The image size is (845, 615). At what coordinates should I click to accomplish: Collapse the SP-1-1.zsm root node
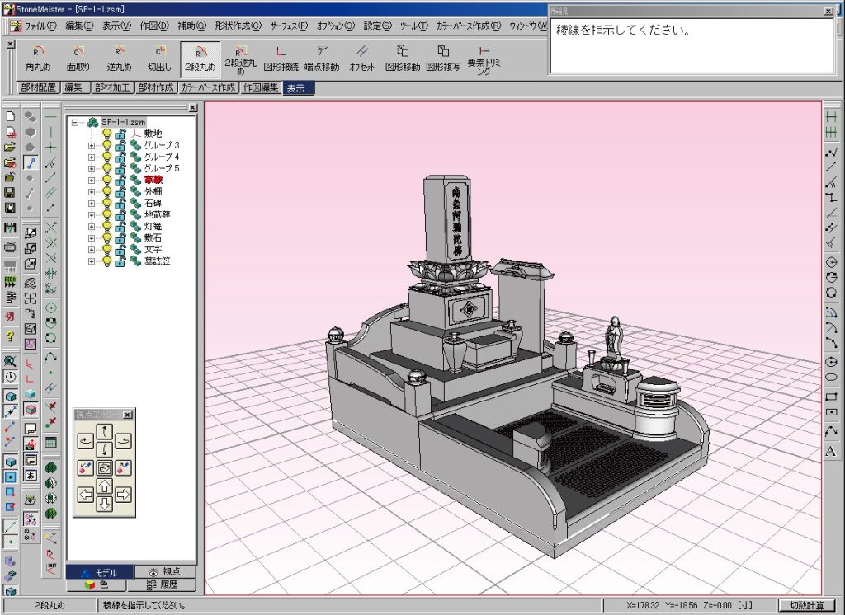74,122
